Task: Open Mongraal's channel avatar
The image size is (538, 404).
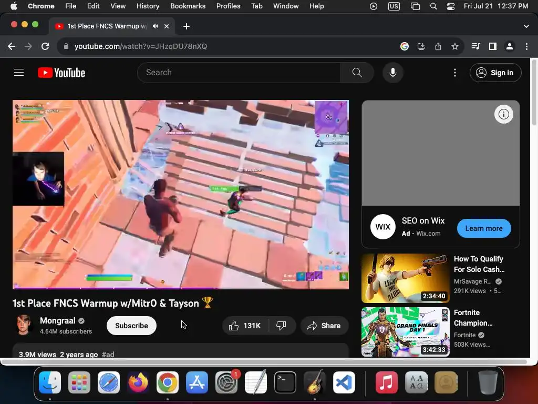Action: (23, 325)
